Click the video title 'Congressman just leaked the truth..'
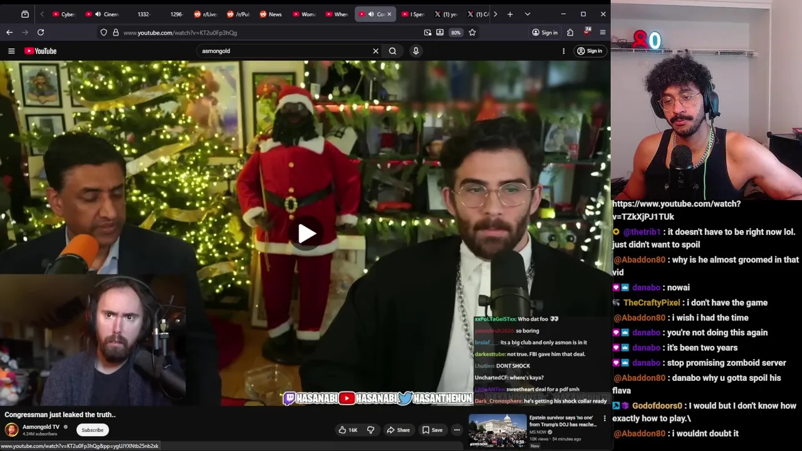 60,415
